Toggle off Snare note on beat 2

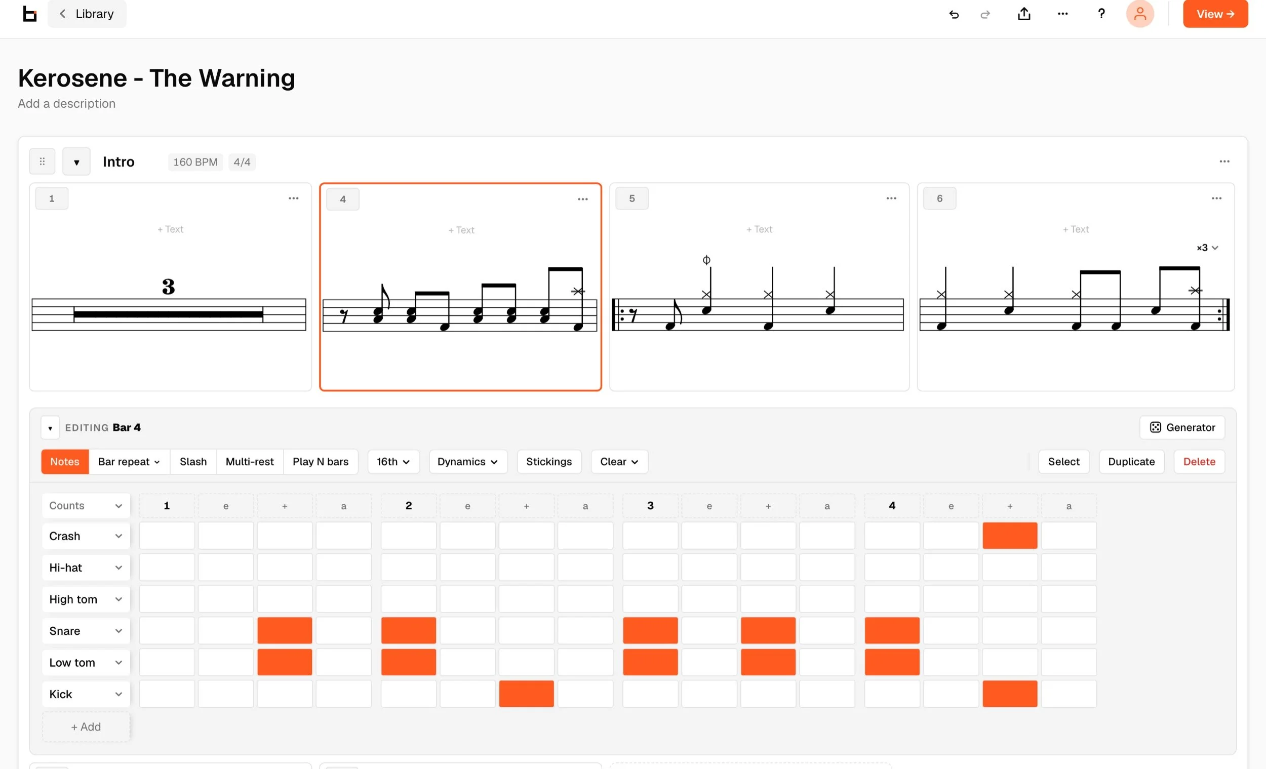click(409, 631)
